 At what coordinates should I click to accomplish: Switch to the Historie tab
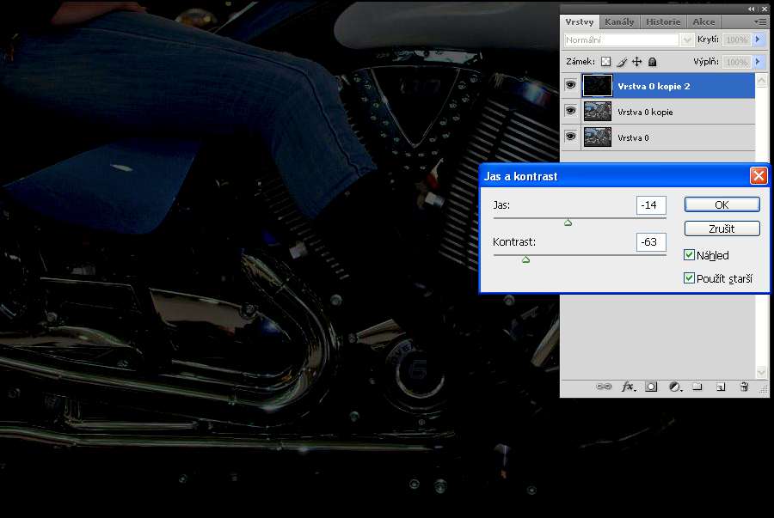[x=663, y=21]
